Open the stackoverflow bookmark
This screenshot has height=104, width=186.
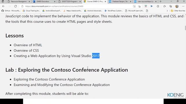73,11
